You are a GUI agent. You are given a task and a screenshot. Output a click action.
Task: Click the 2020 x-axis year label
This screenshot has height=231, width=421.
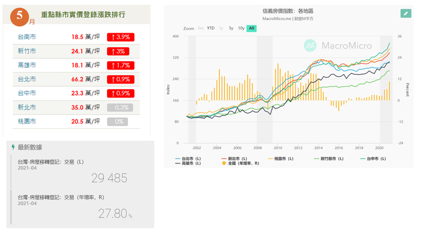[379, 148]
